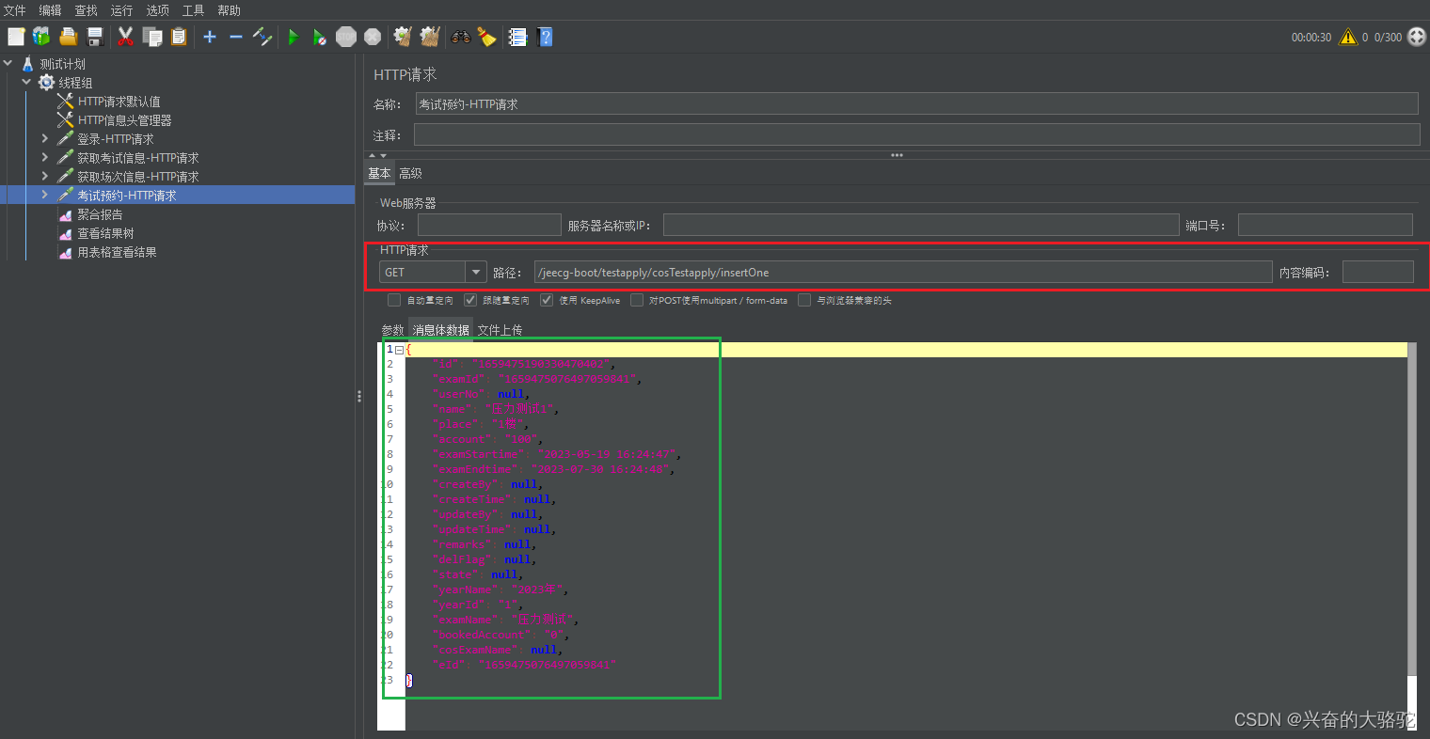Click the Toggle enable/disable icon

click(x=262, y=37)
